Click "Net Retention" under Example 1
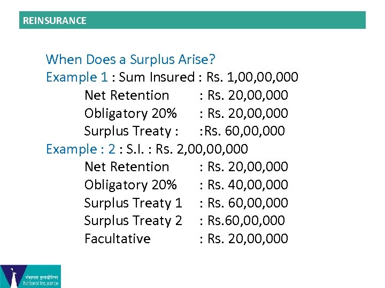 point(126,95)
